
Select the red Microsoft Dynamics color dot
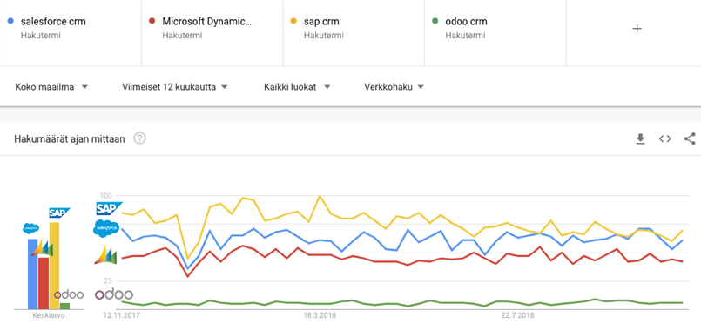[152, 21]
